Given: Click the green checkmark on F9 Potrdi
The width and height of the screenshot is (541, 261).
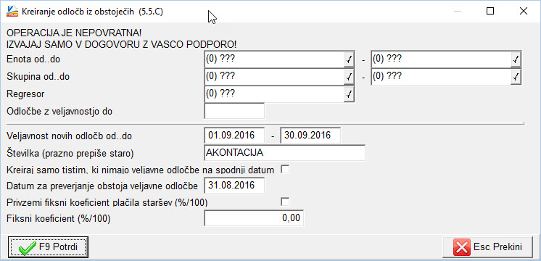Looking at the screenshot, I should pos(25,248).
